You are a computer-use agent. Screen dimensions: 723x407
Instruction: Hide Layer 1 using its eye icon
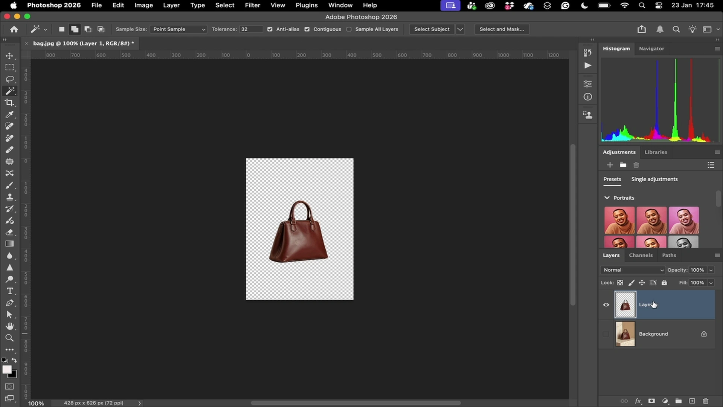606,304
